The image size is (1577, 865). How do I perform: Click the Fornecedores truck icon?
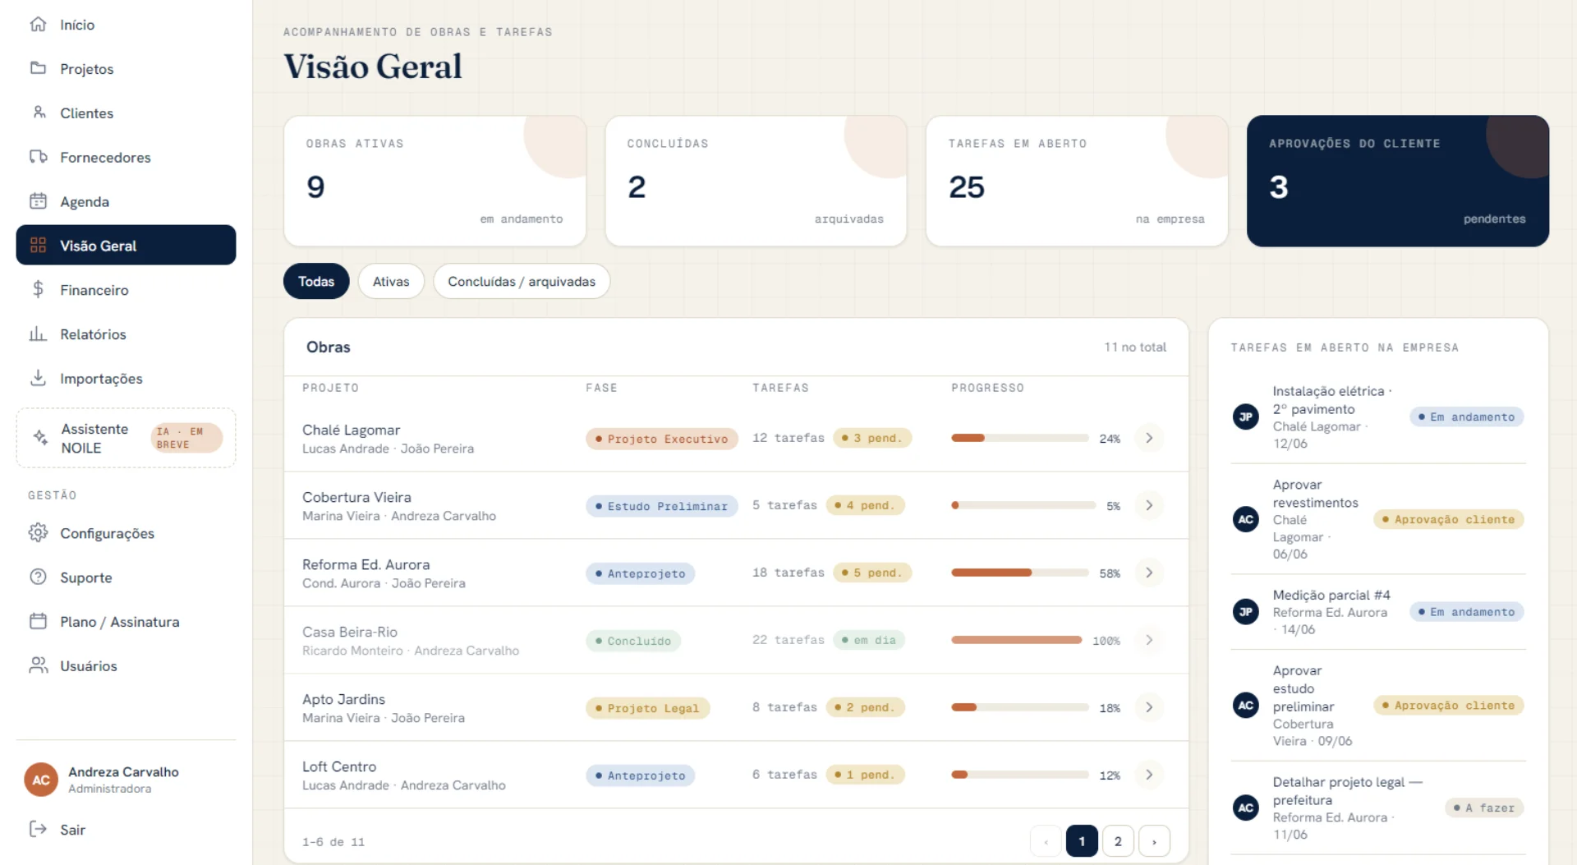(38, 157)
